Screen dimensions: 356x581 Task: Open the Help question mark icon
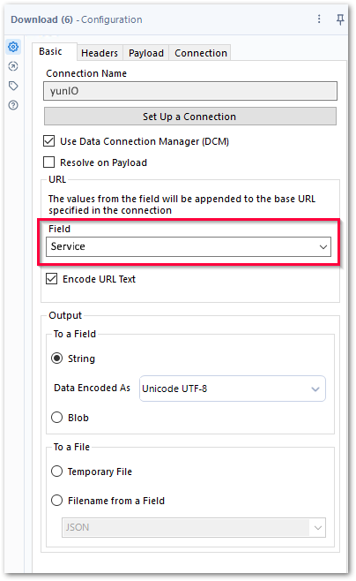pyautogui.click(x=13, y=105)
